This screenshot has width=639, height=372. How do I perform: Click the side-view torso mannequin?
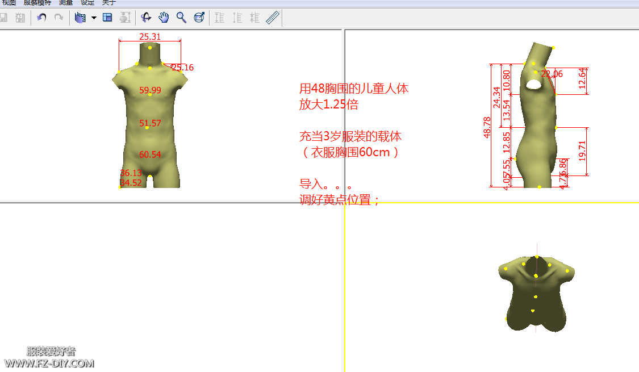tap(536, 115)
